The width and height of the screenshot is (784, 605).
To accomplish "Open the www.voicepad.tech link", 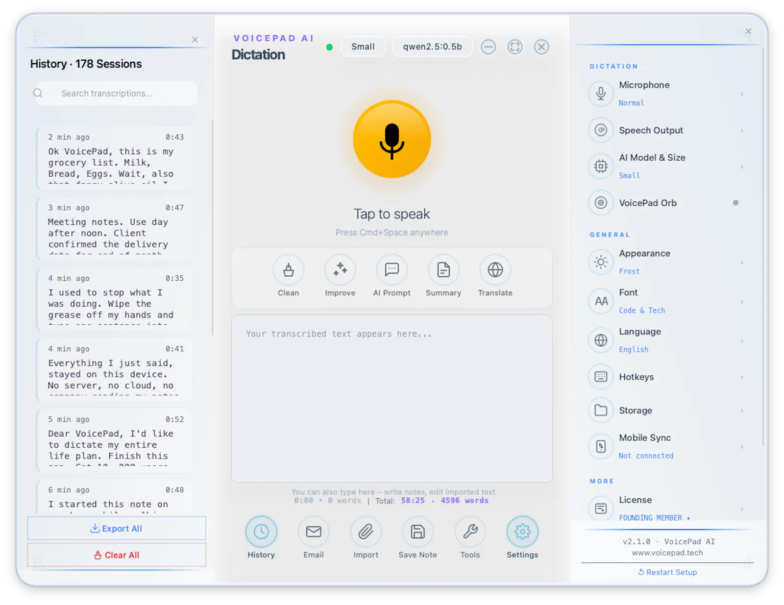I will click(667, 553).
